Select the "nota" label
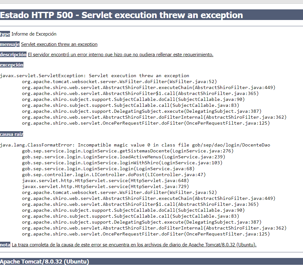 [x=5, y=245]
